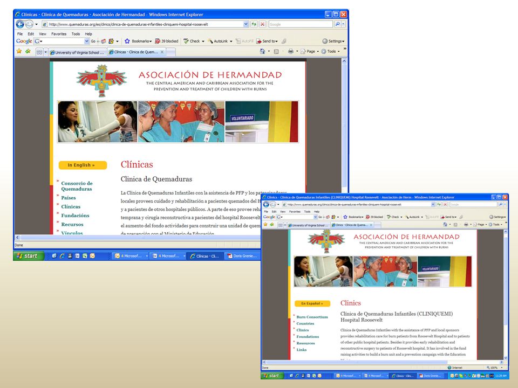Open 'Recursos' sidebar link
This screenshot has height=388, width=518.
[72, 224]
